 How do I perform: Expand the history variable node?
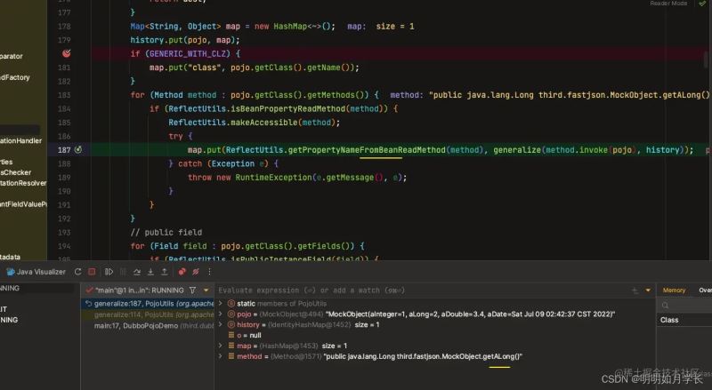click(x=222, y=324)
